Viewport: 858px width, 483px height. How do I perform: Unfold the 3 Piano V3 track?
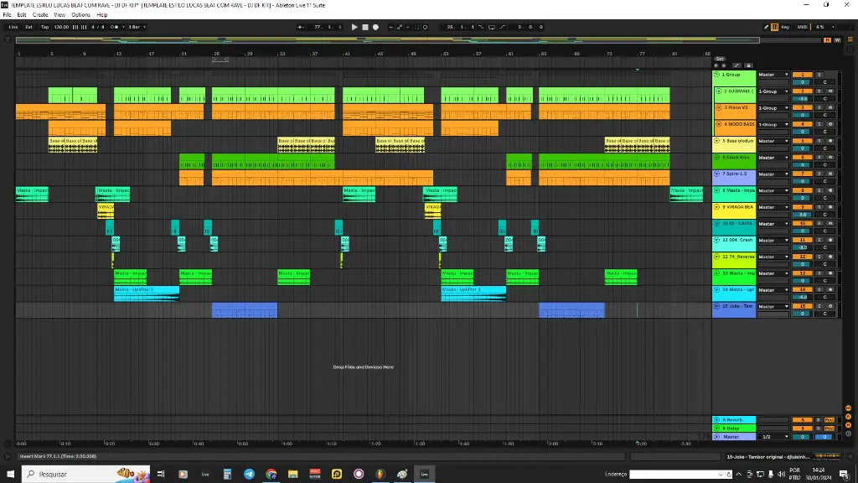click(x=718, y=108)
